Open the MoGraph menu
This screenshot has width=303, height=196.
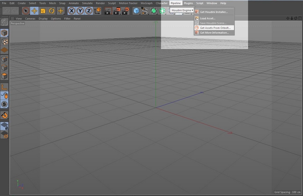pyautogui.click(x=146, y=3)
